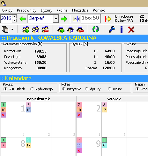Edit group icon with ab label
This screenshot has width=148, height=156.
(x=35, y=29)
